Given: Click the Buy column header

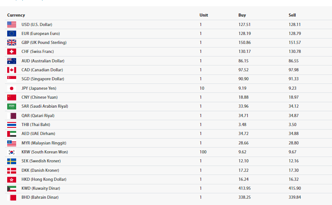Looking at the screenshot, I should tap(242, 15).
